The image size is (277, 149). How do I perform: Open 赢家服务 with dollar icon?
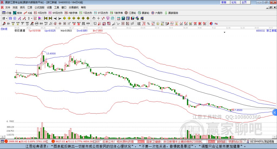[171, 13]
